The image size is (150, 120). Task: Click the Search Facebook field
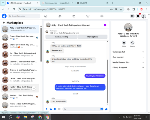point(24,16)
